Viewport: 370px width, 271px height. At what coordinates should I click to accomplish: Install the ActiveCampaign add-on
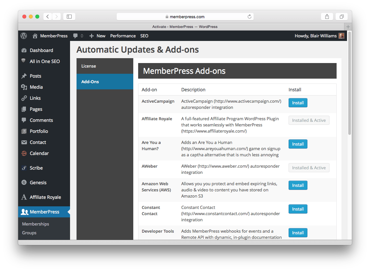point(298,103)
